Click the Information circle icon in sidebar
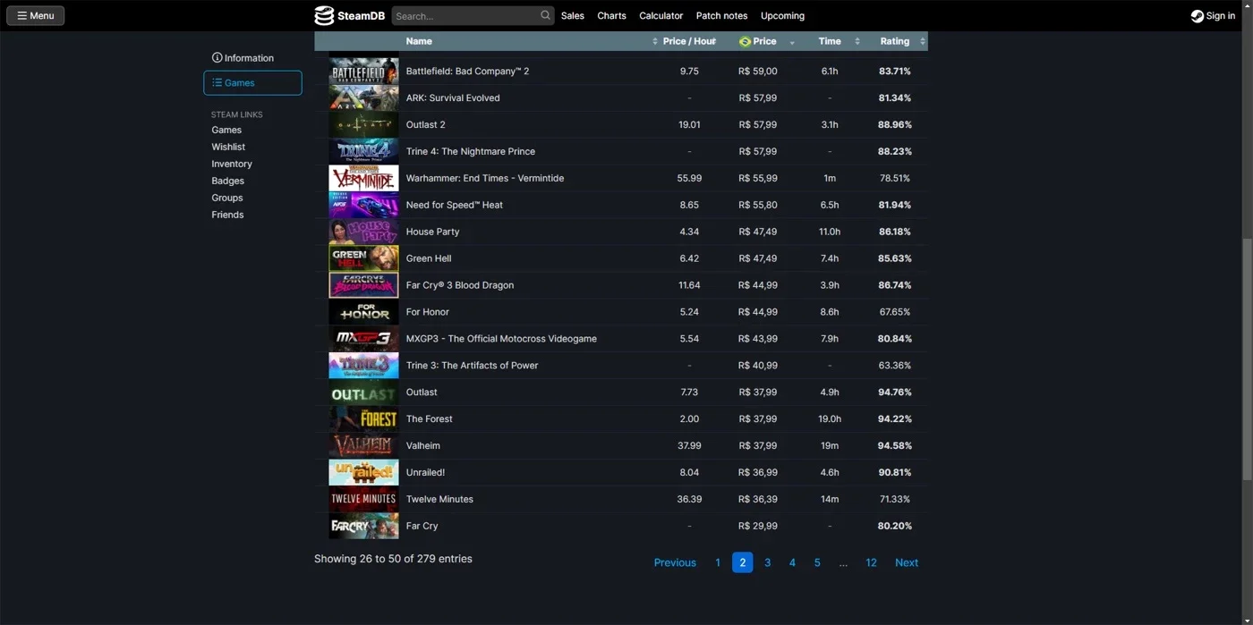1253x625 pixels. coord(217,57)
